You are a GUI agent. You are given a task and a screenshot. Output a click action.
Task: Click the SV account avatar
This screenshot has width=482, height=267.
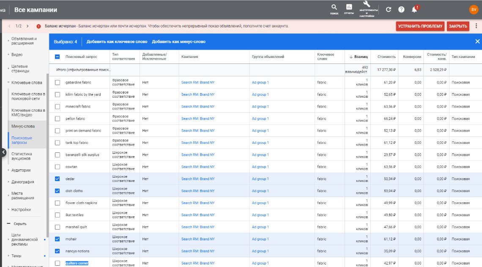click(x=474, y=9)
